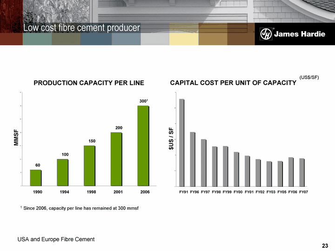This screenshot has width=335, height=251.
Task: Click the 'Production Capacity Per Line' chart title
Action: click(x=88, y=83)
